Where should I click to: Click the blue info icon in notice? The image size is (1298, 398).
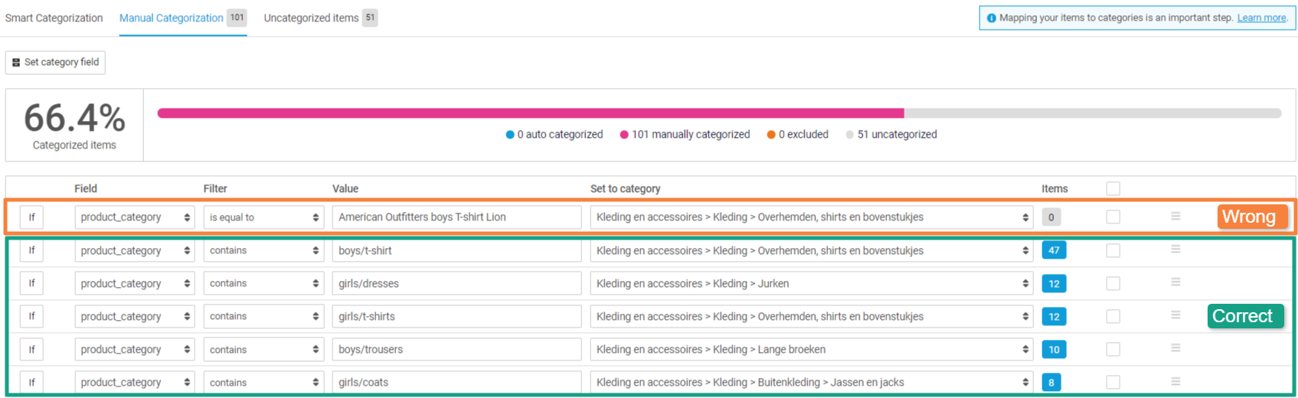[x=992, y=18]
